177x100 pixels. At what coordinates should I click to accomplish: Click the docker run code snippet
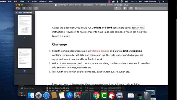(x=138, y=28)
